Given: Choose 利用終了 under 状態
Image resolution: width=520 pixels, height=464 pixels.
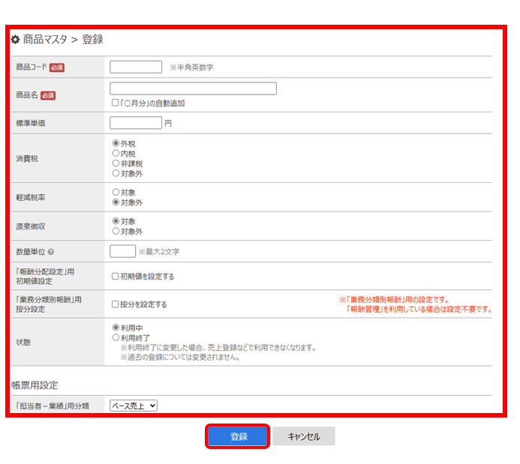Looking at the screenshot, I should click(x=116, y=338).
